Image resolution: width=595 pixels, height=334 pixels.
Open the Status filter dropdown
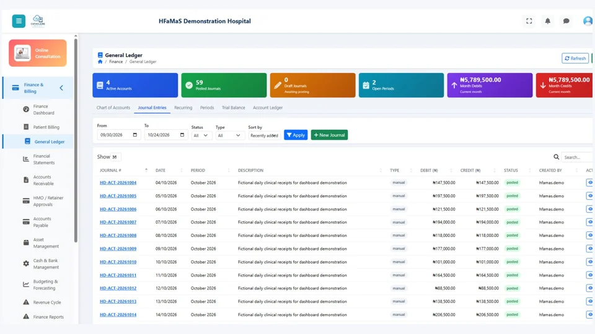point(201,135)
